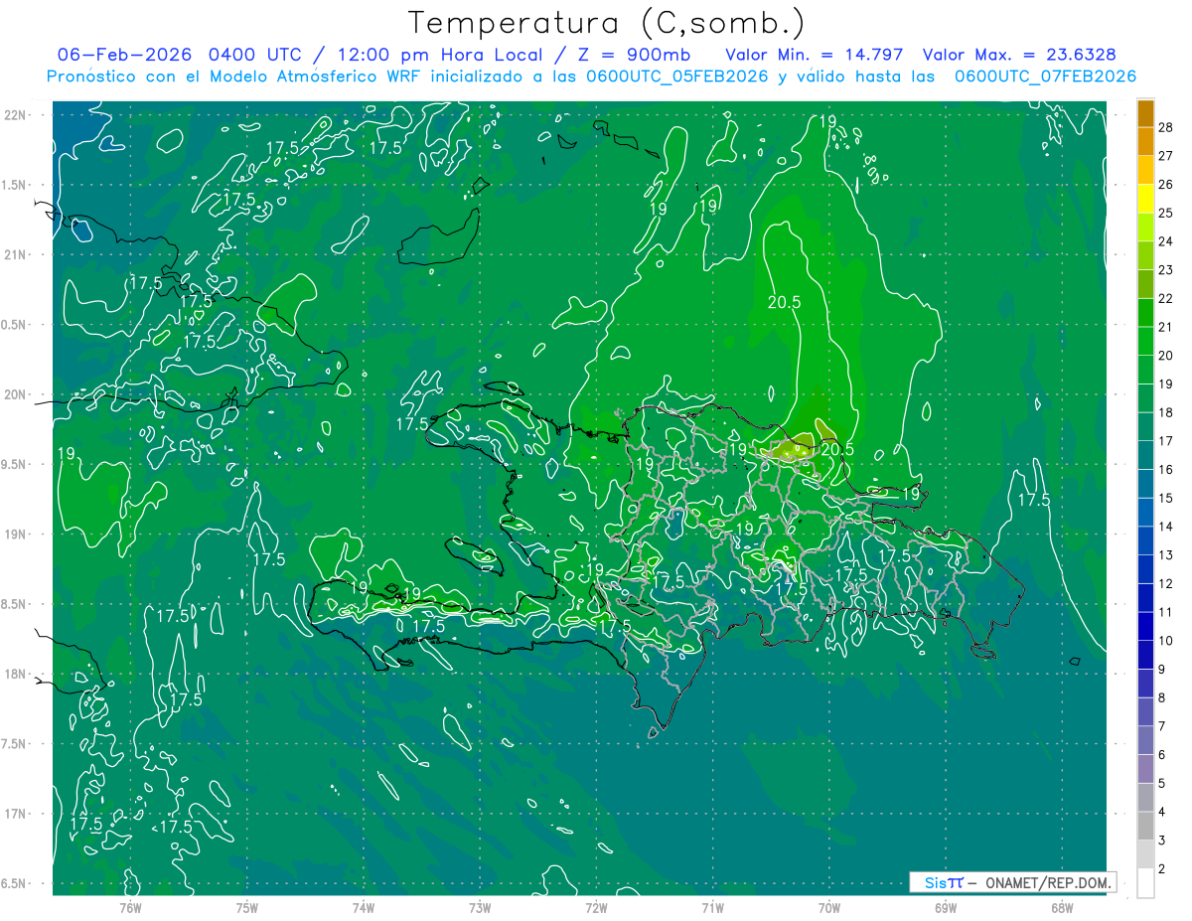Click the 8 value on the color scale
Viewport: 1192px width, 921px height.
1163,698
